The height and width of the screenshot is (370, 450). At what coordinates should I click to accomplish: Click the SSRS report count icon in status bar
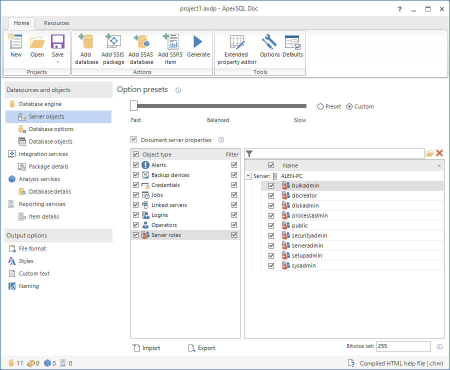click(63, 363)
